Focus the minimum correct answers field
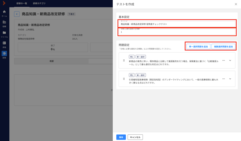Viewport: 241px width, 141px height. coord(177,32)
